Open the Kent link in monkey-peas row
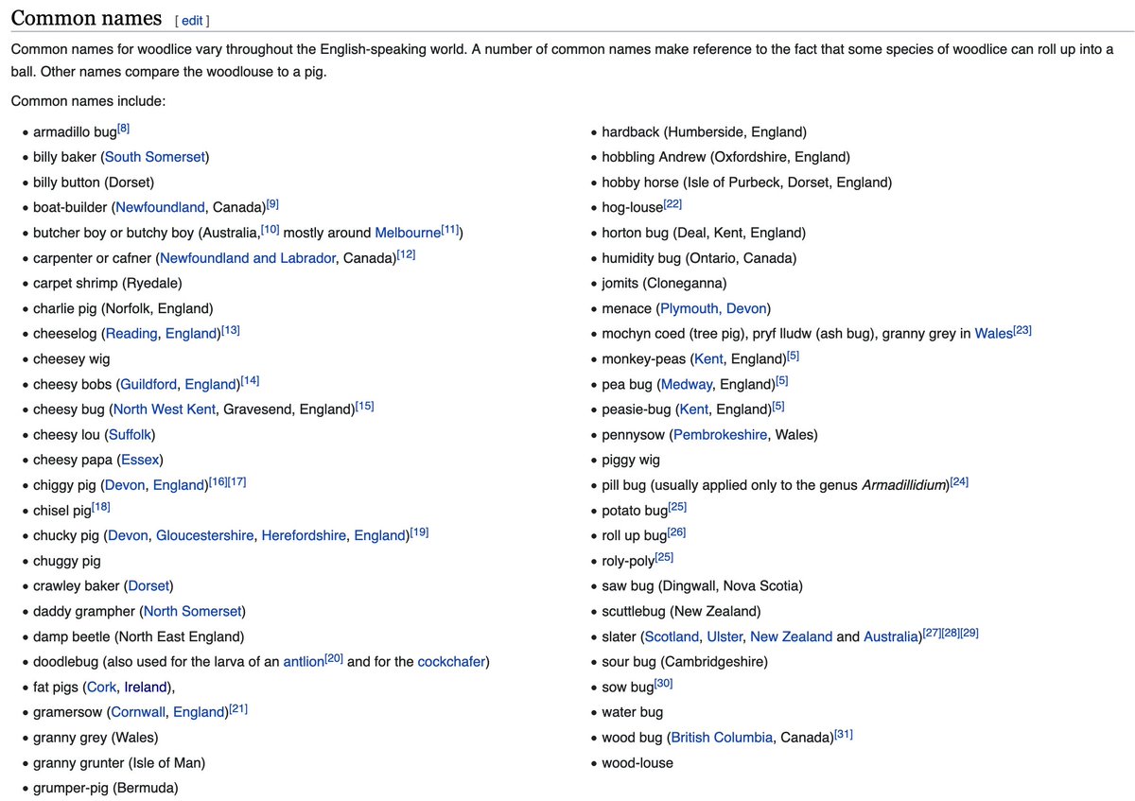The width and height of the screenshot is (1135, 801). click(x=707, y=359)
